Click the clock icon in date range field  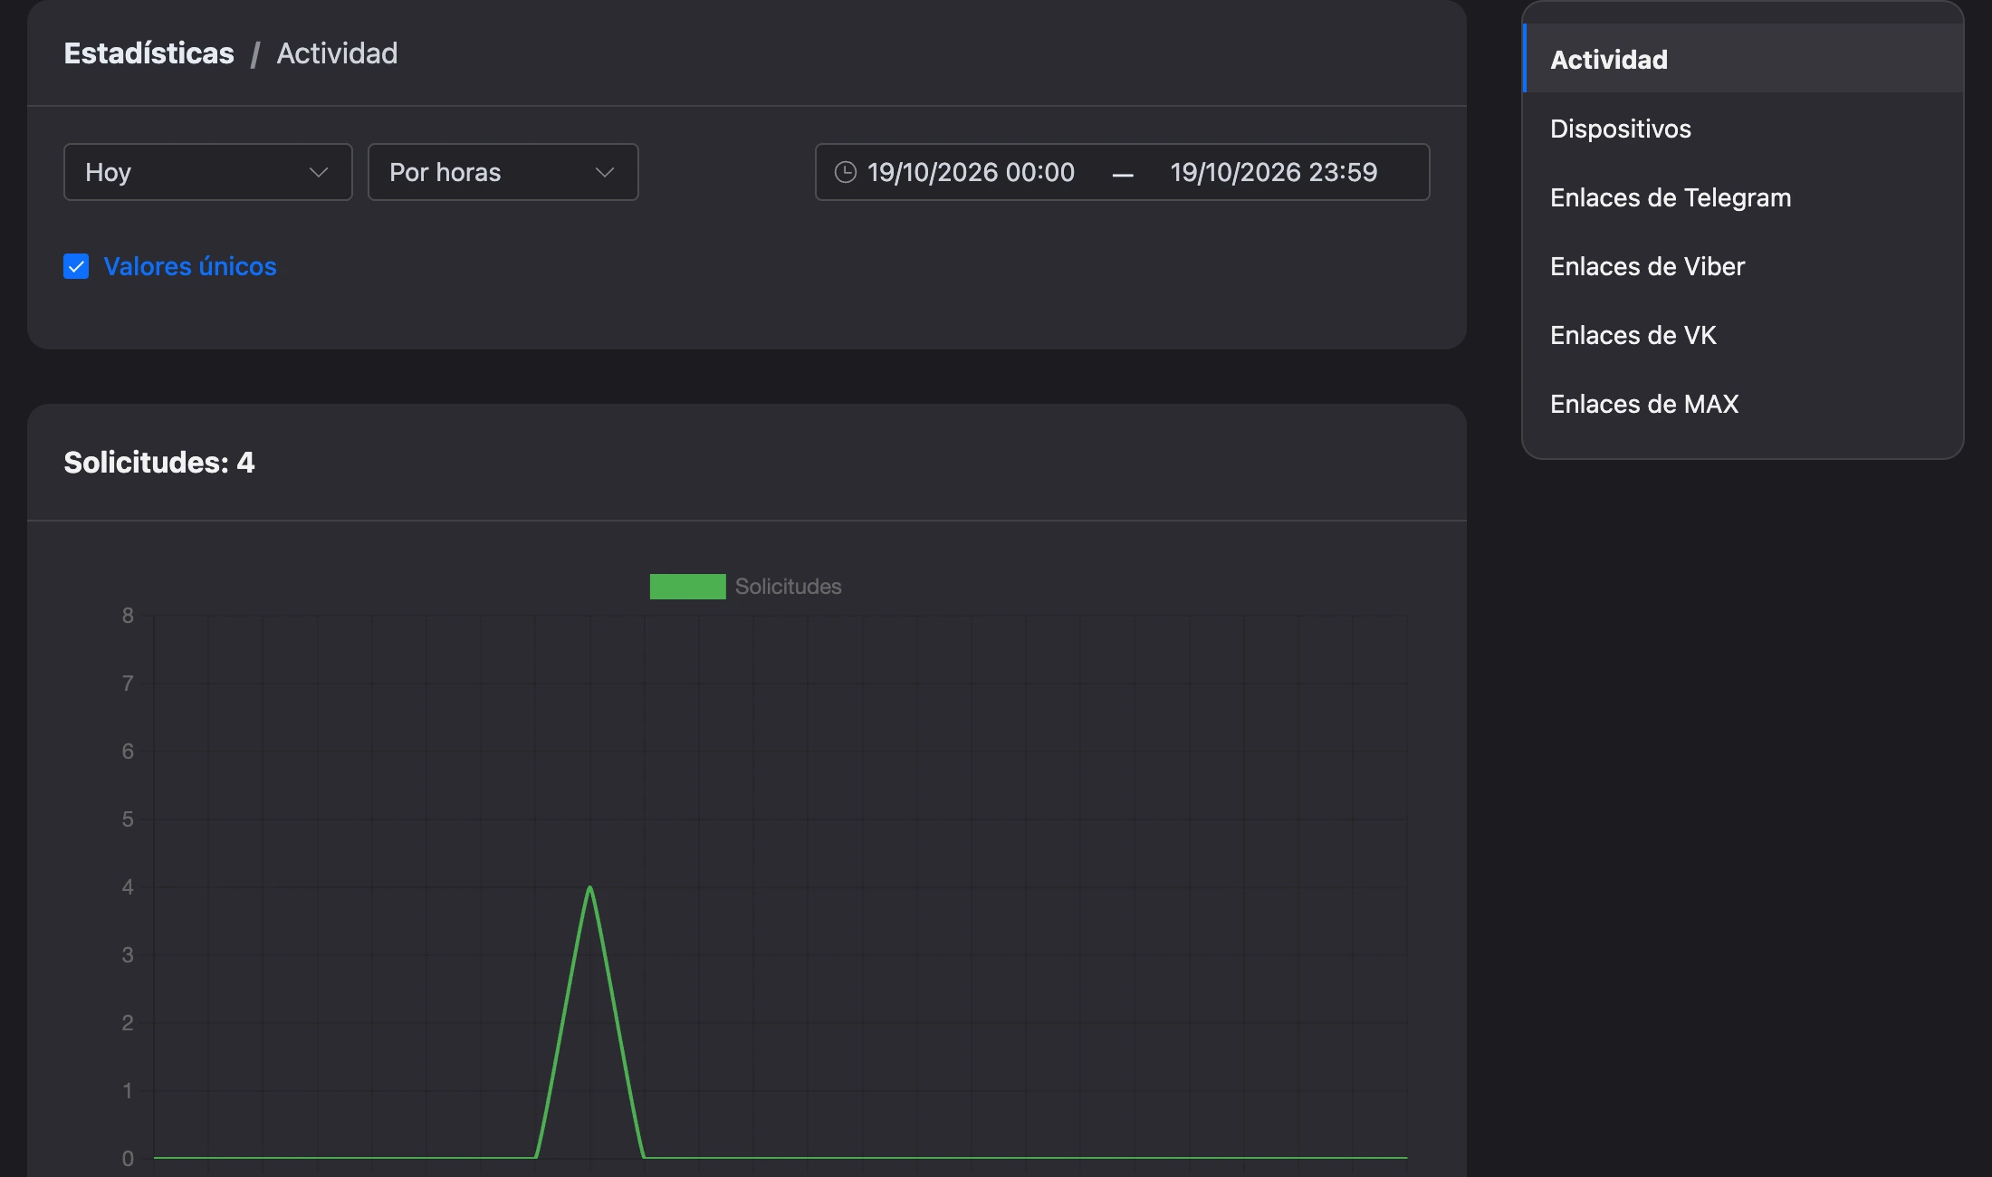click(845, 172)
